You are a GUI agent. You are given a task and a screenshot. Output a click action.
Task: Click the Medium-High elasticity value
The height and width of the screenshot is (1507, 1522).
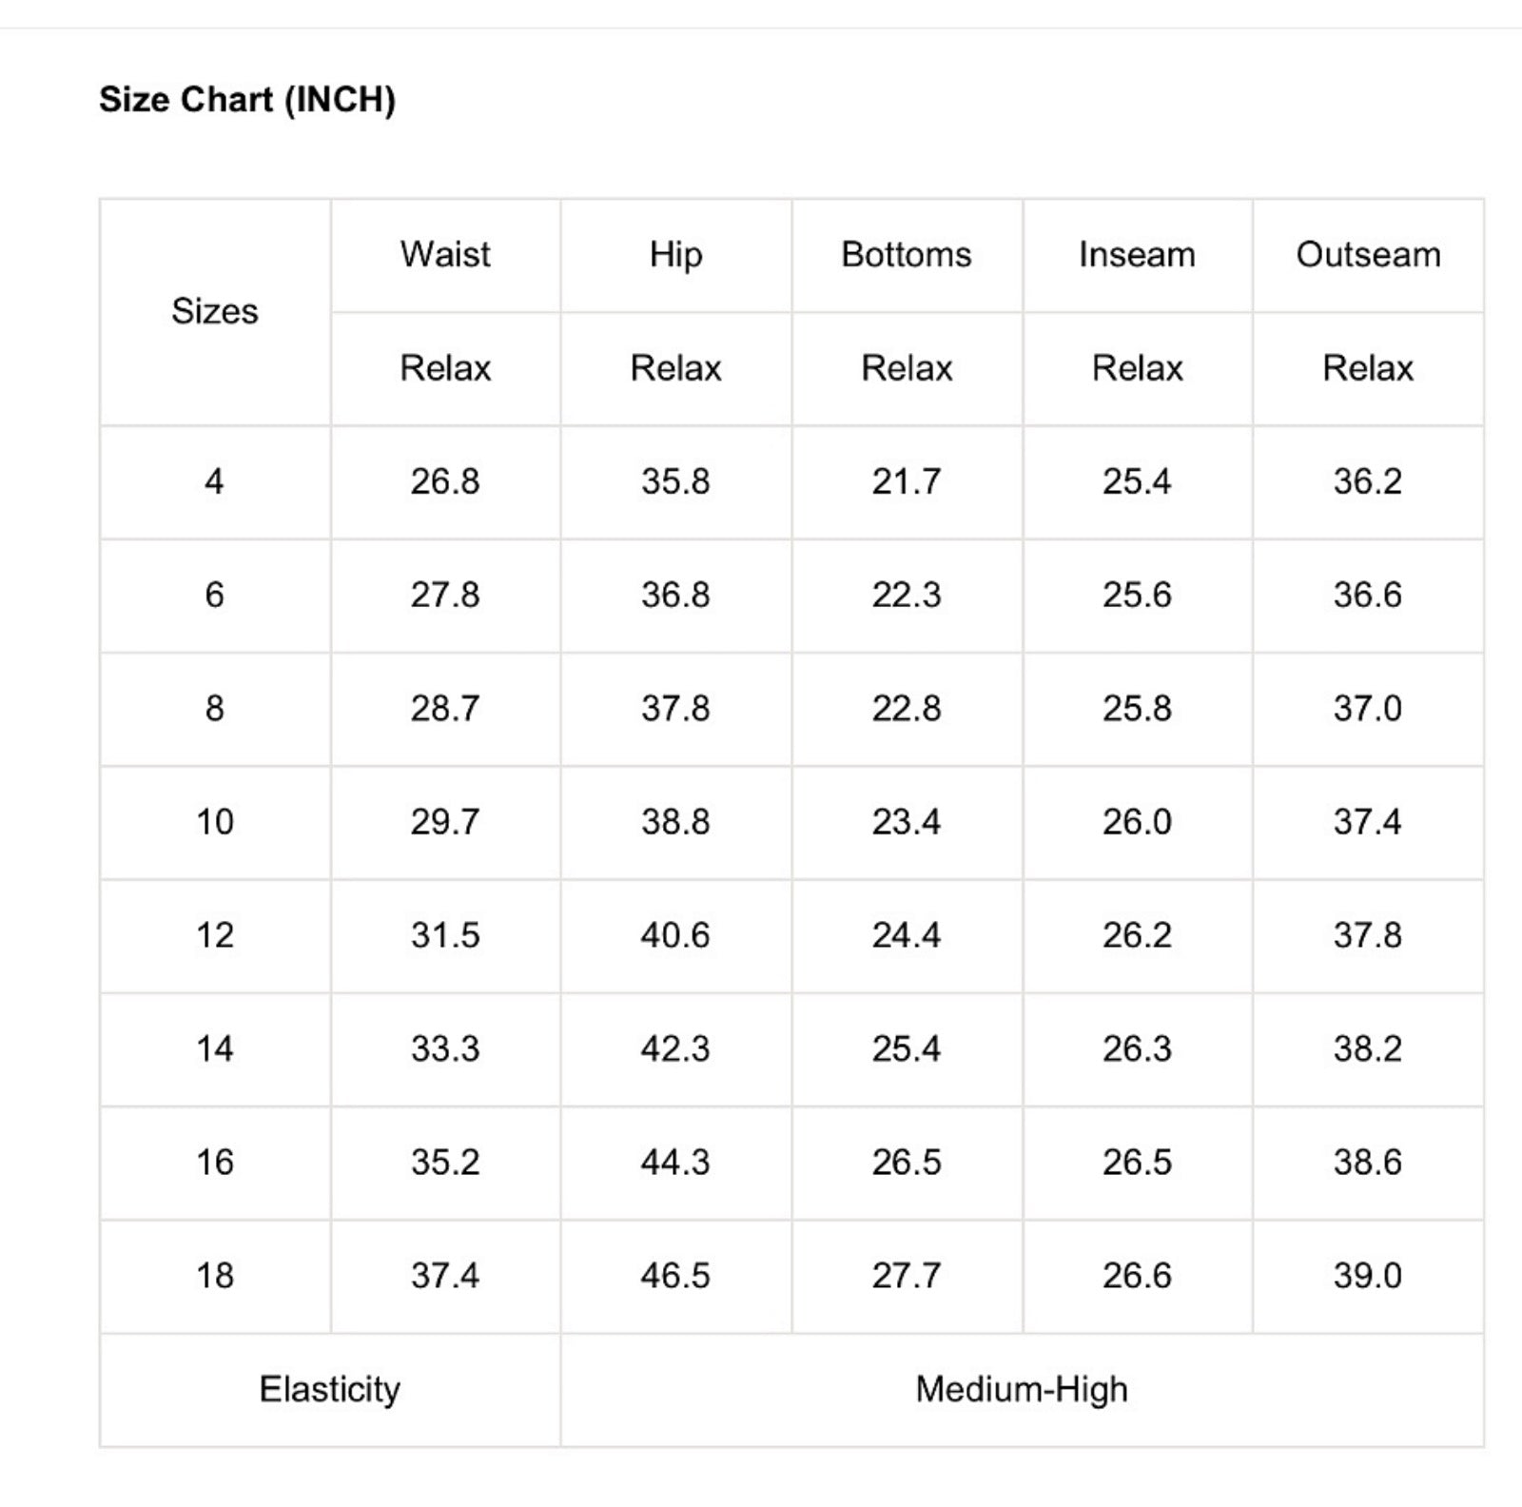click(1022, 1389)
